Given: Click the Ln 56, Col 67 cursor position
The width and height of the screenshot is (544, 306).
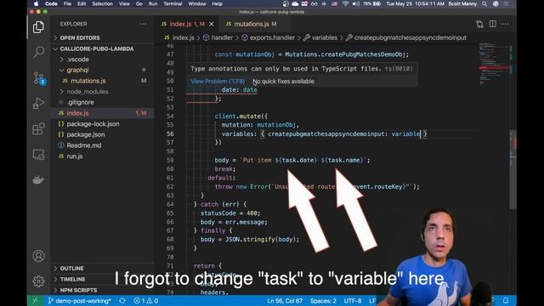Looking at the screenshot, I should [x=285, y=301].
